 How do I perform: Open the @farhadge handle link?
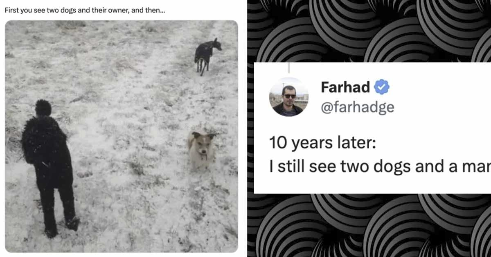[x=358, y=107]
